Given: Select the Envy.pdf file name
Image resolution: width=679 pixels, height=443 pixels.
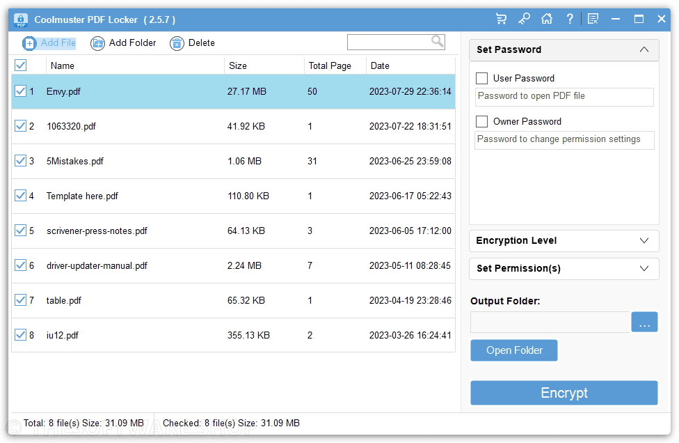Looking at the screenshot, I should click(x=64, y=91).
